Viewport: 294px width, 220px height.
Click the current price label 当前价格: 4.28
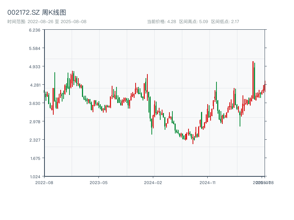(161, 22)
